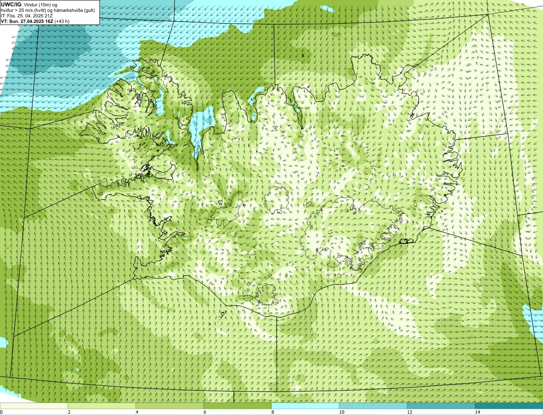Image resolution: width=543 pixels, height=415 pixels.
Task: Click the colorbar tick label '12'
Action: [x=409, y=412]
